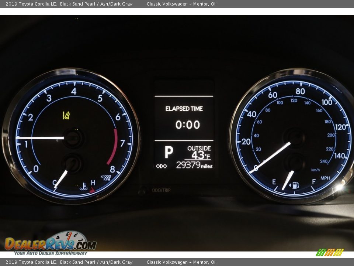Screen dimensions: 354x266
Task: Click the 2019 Toyota Corolla LE title at top
Action: click(31, 4)
